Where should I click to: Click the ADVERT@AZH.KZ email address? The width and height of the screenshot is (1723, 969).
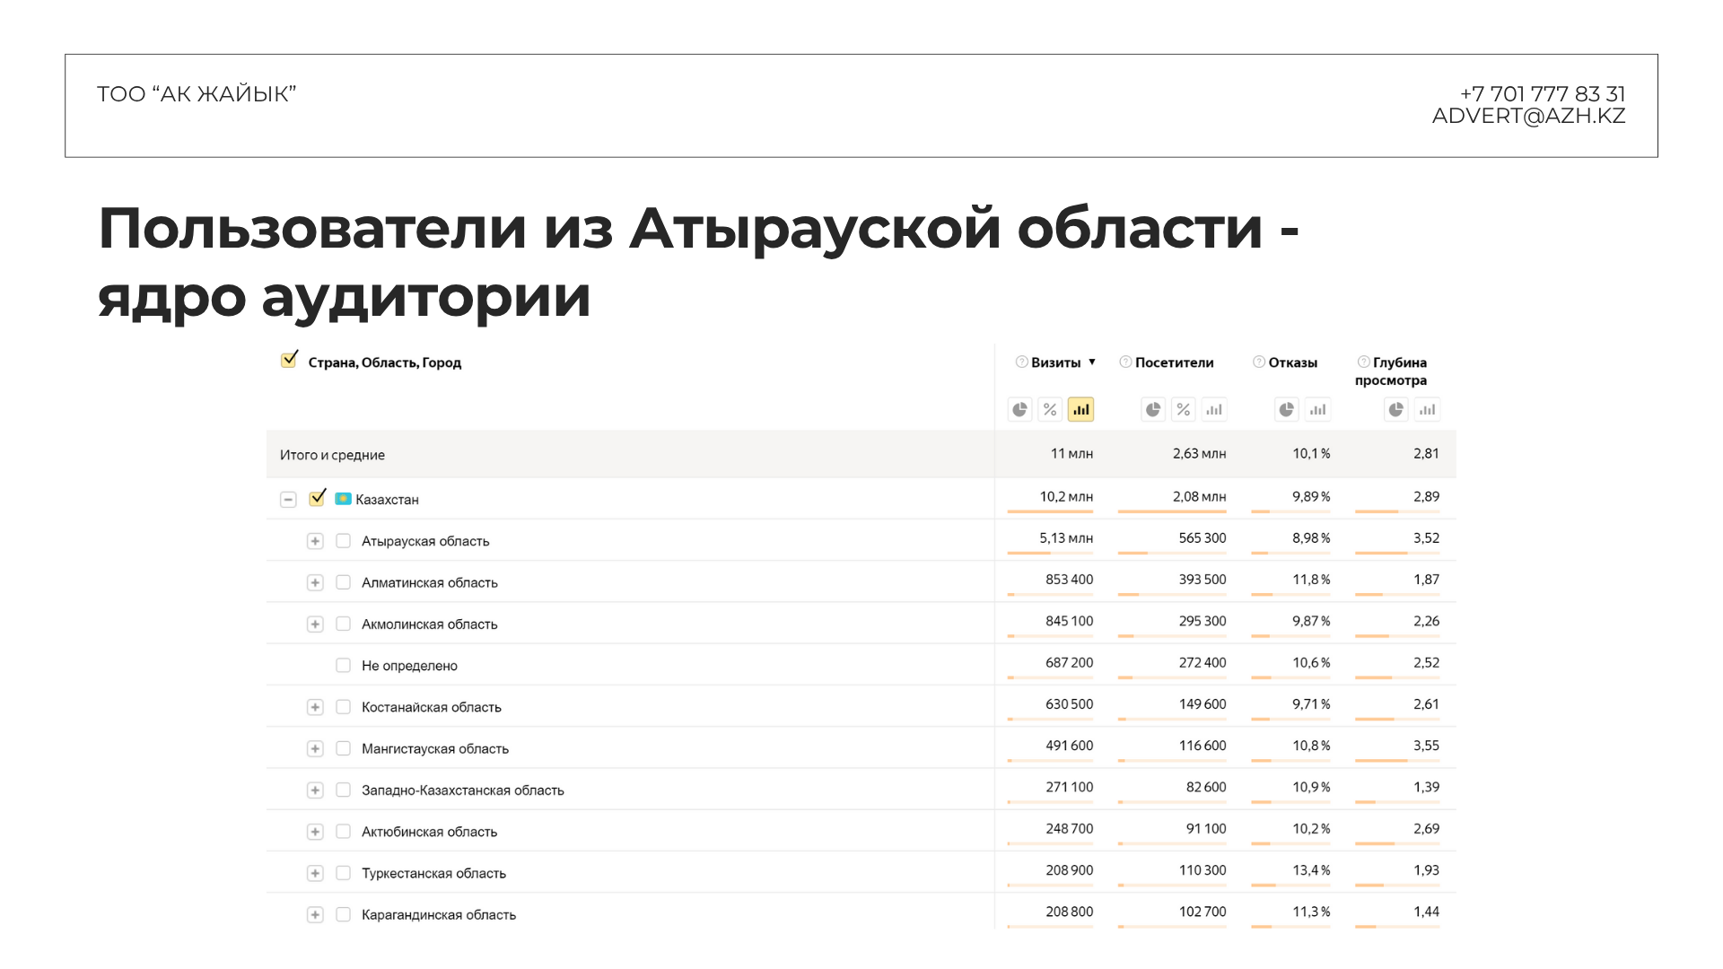point(1528,116)
